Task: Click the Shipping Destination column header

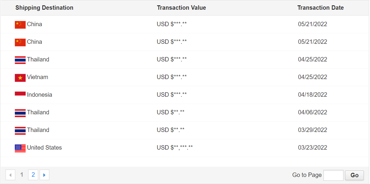Action: 44,8
